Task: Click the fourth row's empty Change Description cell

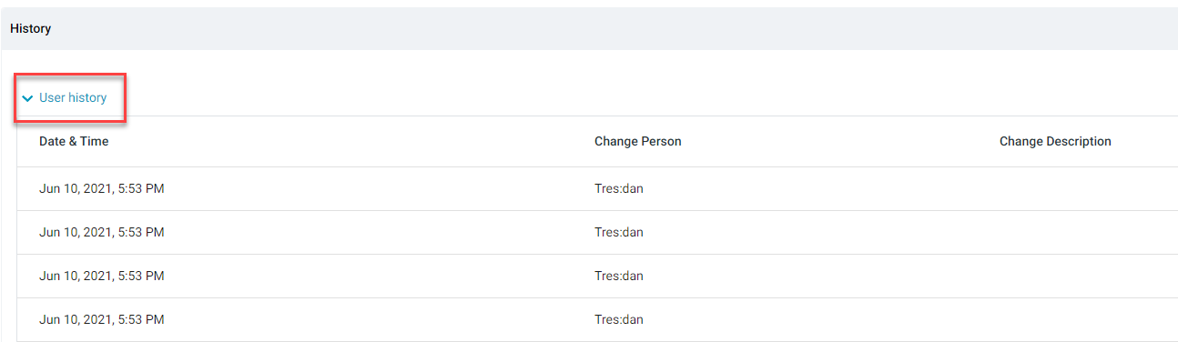Action: pos(1083,319)
